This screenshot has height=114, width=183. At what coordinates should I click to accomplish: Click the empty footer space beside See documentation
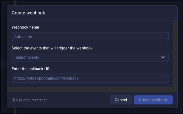pos(78,100)
